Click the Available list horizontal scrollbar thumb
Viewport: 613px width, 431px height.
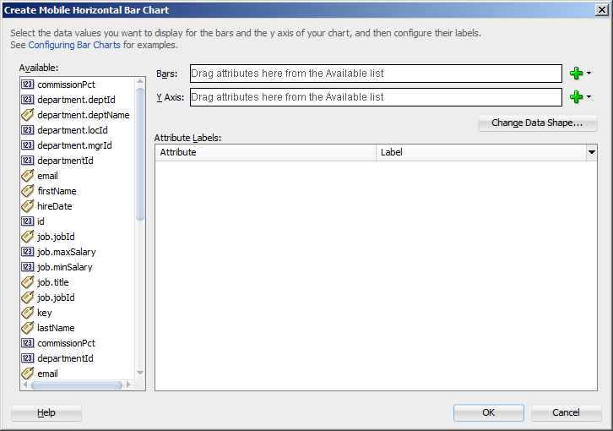click(77, 385)
